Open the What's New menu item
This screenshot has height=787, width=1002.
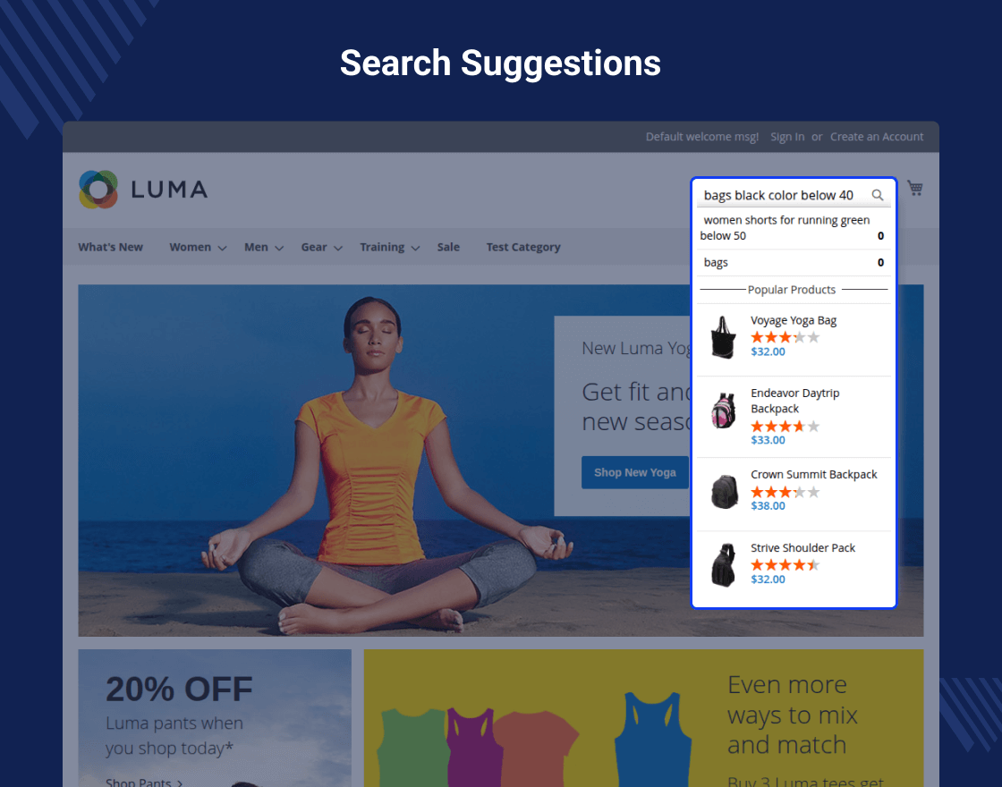111,247
